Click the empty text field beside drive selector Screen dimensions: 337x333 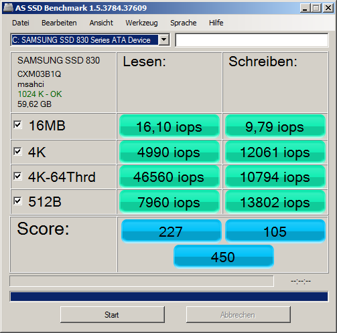pyautogui.click(x=252, y=40)
